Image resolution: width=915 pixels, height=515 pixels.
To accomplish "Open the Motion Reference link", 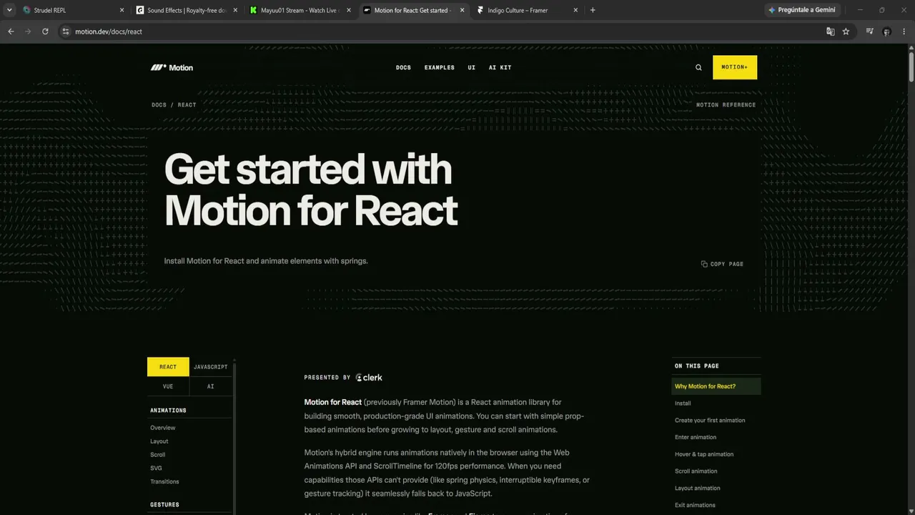I will [726, 105].
